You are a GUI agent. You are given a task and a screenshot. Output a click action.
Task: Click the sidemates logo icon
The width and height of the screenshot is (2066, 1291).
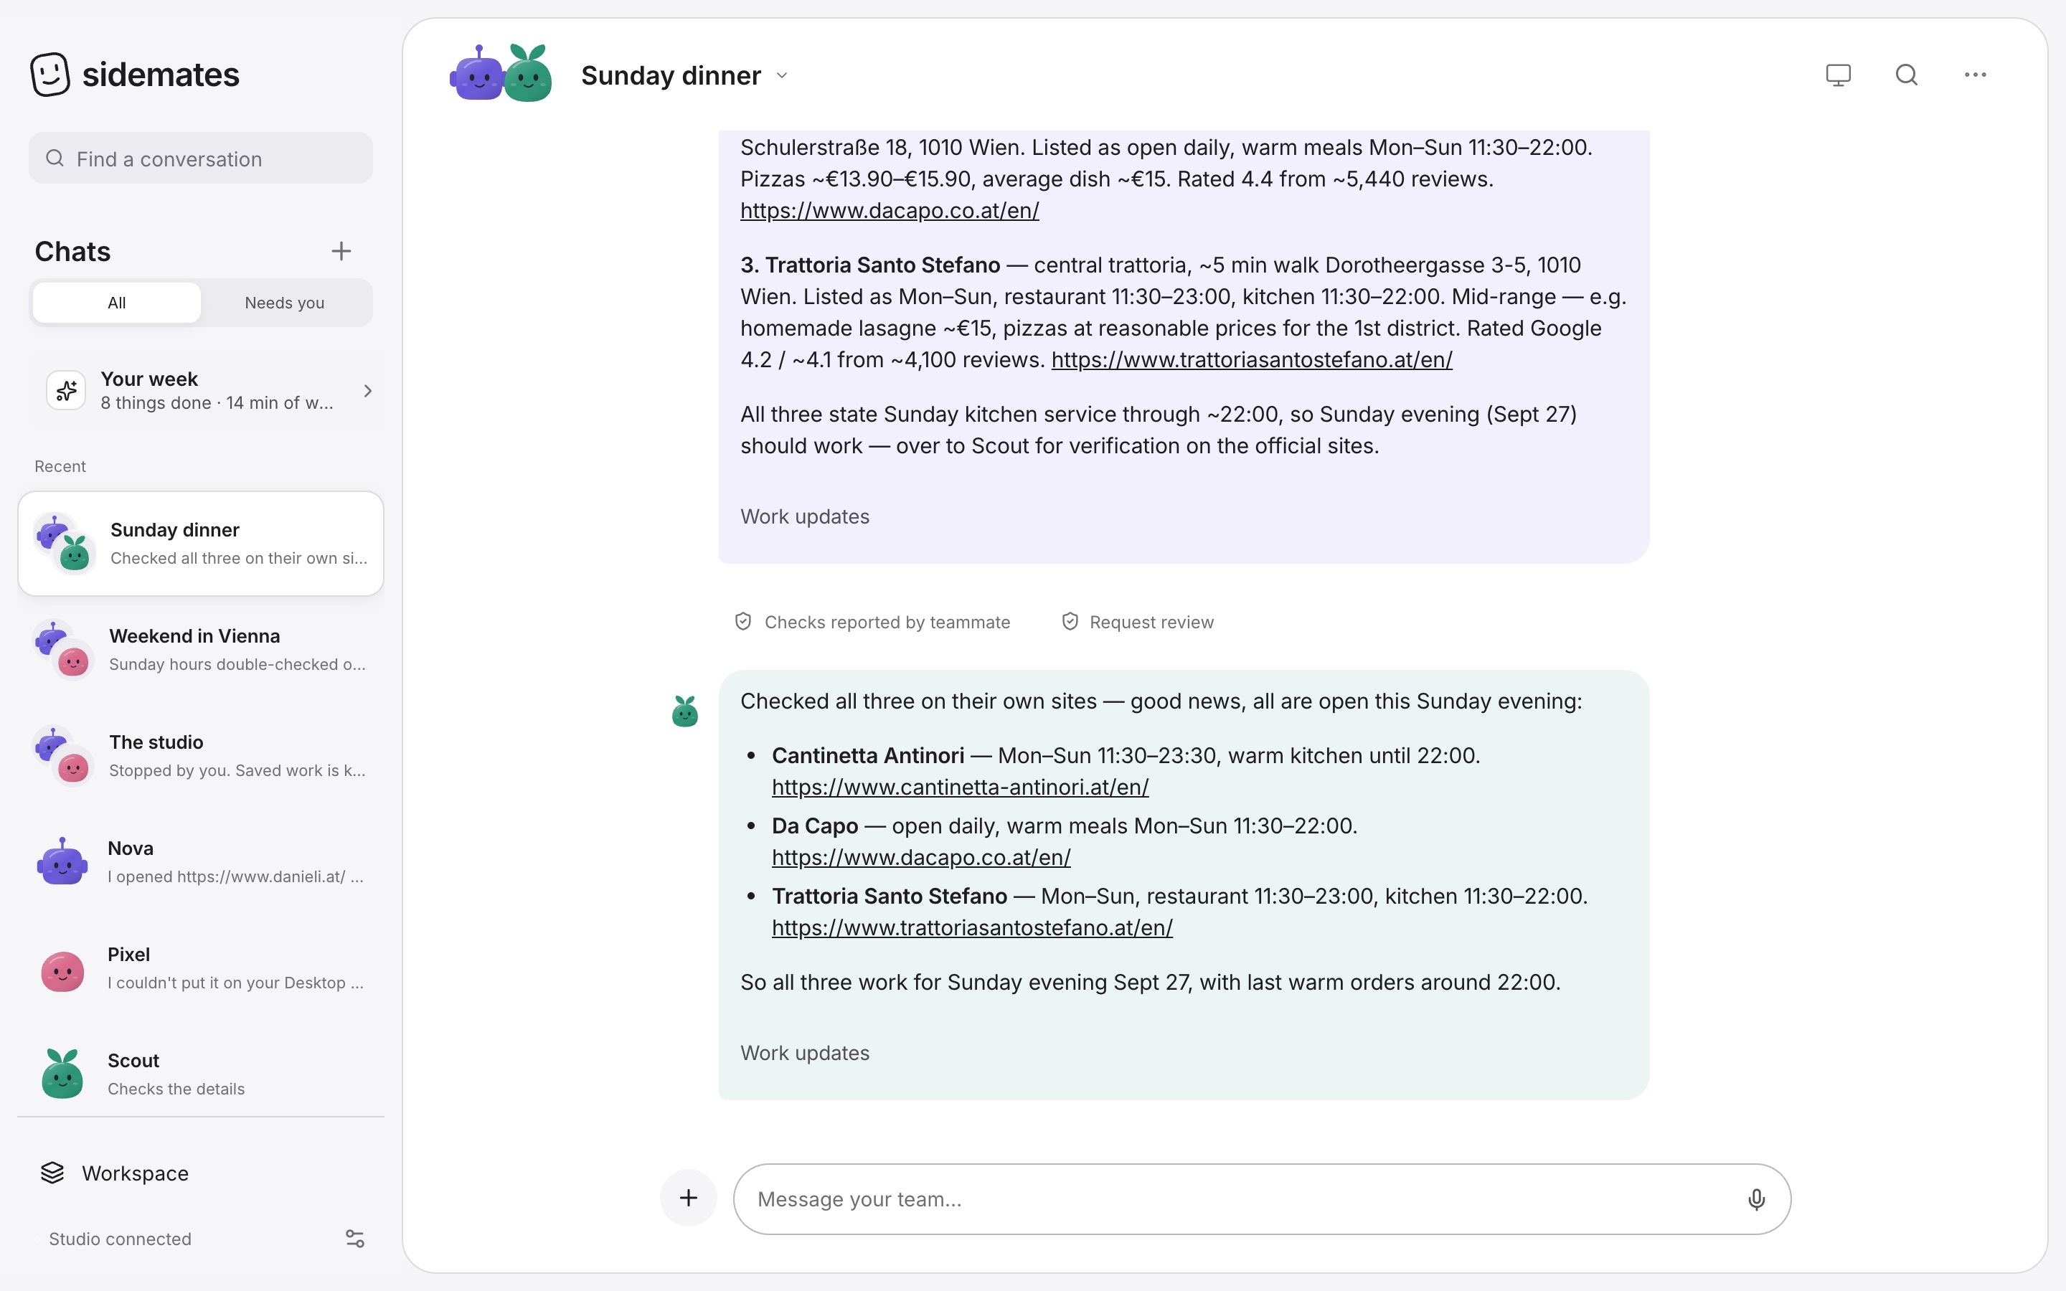pos(50,75)
